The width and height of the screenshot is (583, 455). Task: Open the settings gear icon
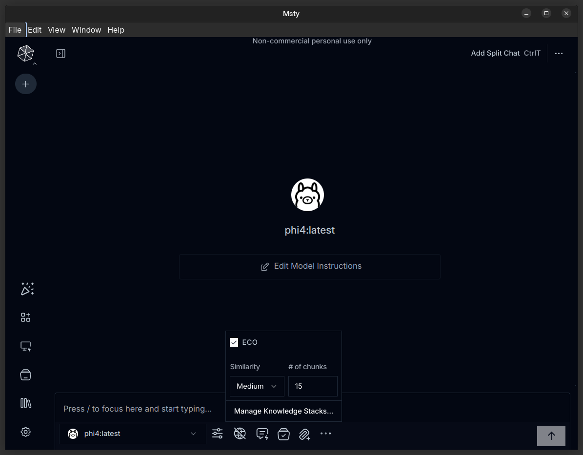26,432
